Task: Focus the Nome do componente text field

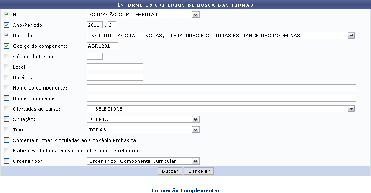Action: click(x=221, y=87)
